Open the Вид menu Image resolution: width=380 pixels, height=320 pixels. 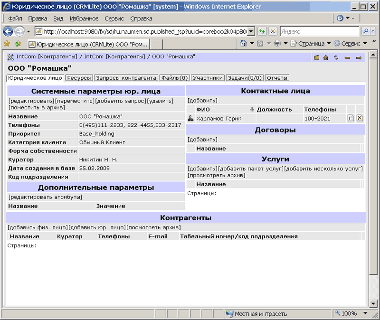click(x=58, y=19)
